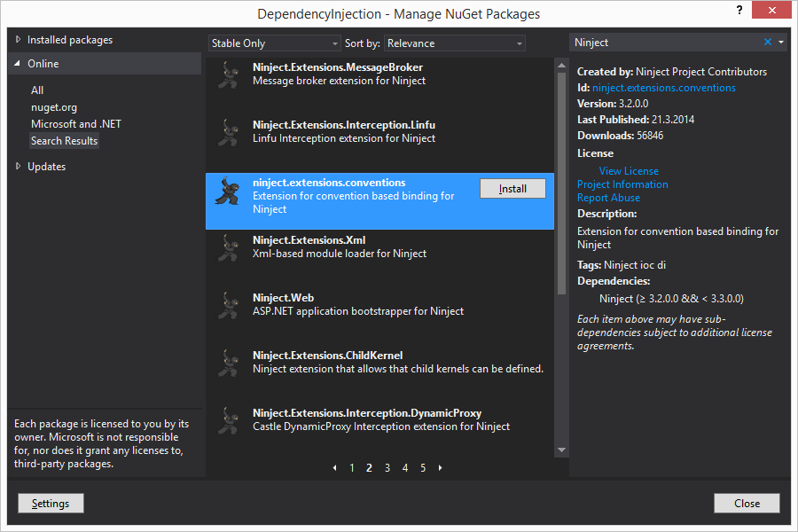
Task: Go to previous results page arrow
Action: pos(334,468)
